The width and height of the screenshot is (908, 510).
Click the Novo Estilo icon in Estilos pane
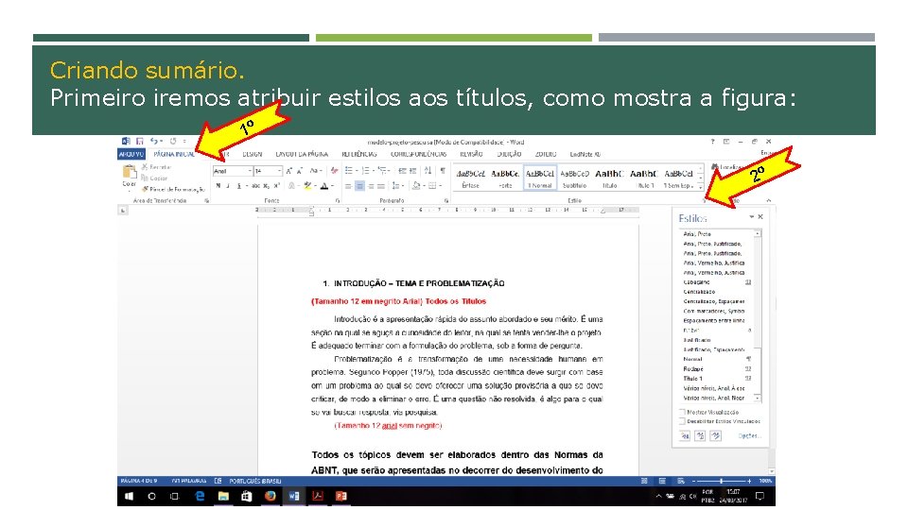pos(685,436)
